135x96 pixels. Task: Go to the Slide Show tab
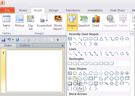click(117, 10)
